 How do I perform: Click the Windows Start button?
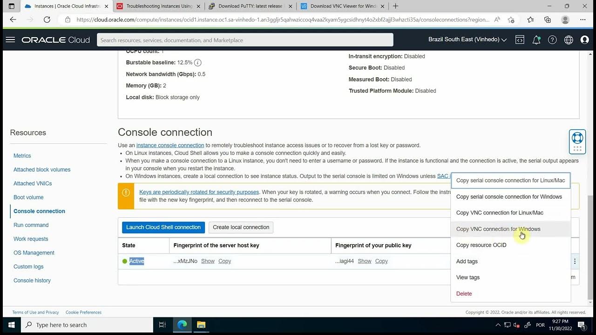pyautogui.click(x=11, y=325)
